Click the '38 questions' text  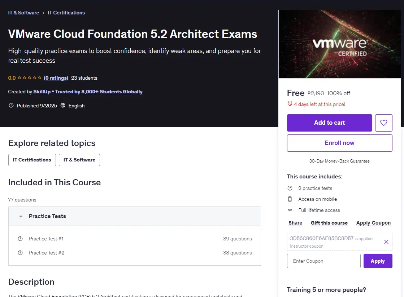pyautogui.click(x=237, y=253)
